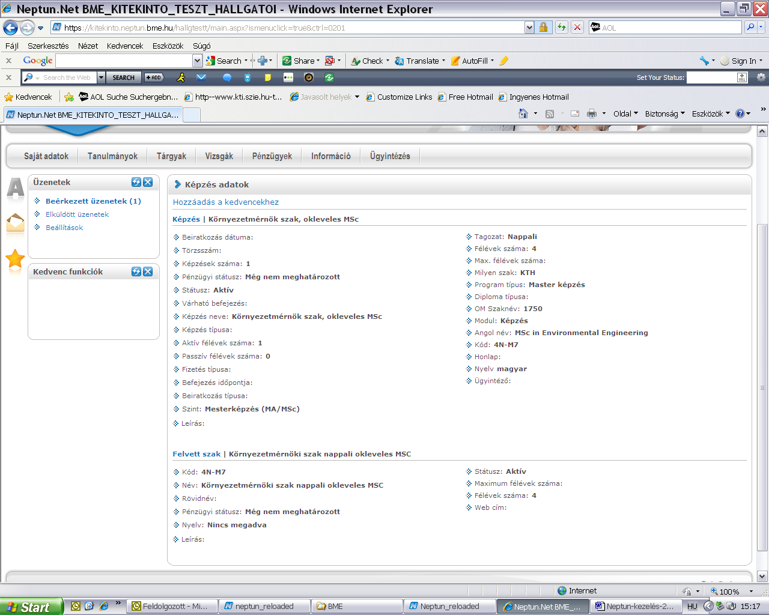This screenshot has width=769, height=615.
Task: Open the Free Hotmail favorites link
Action: (x=465, y=97)
